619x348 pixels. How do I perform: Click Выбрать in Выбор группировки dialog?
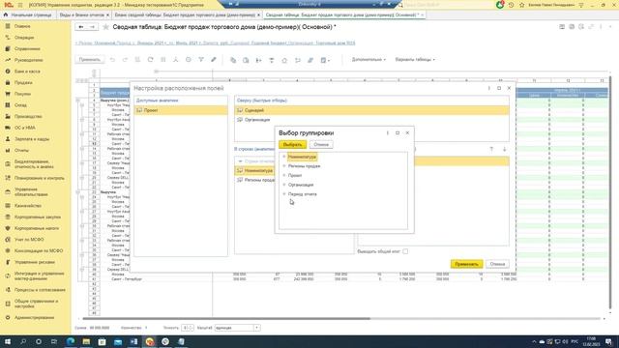pyautogui.click(x=292, y=145)
